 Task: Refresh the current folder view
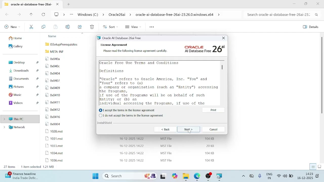[x=44, y=15]
